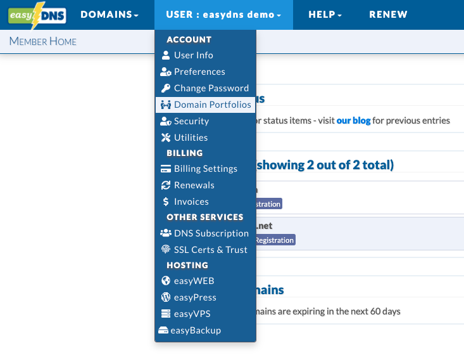Click the DNS Subscription group icon
This screenshot has width=464, height=362.
click(x=166, y=233)
